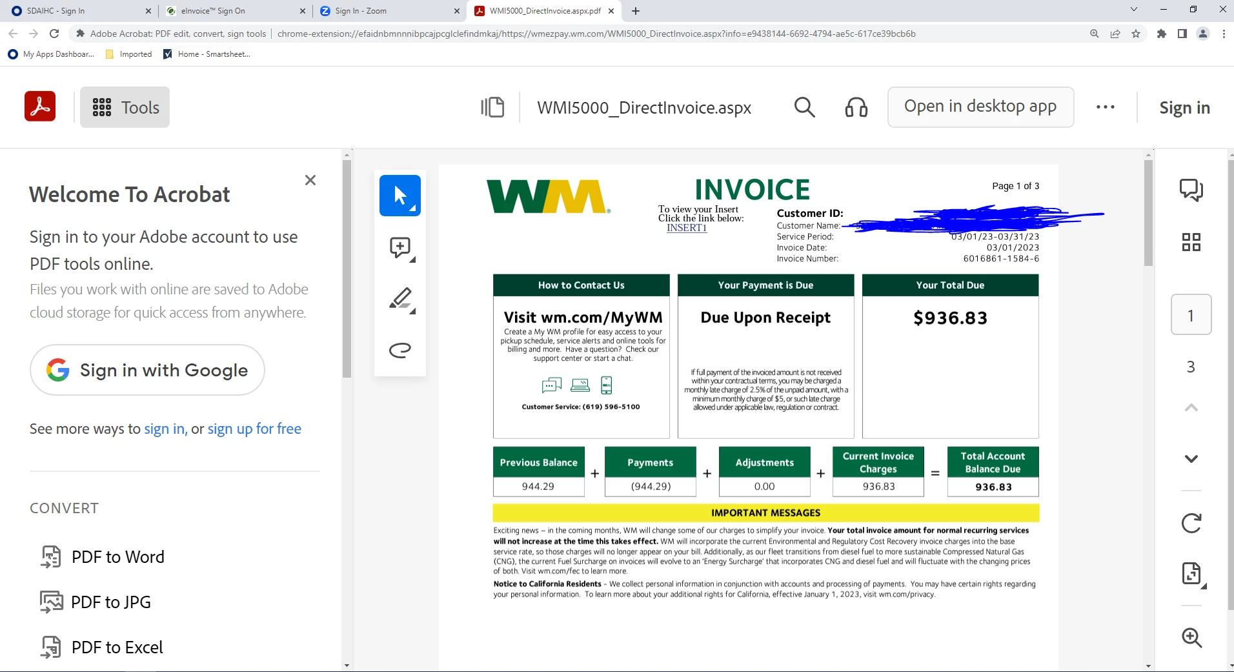Reload the current page
This screenshot has width=1234, height=672.
click(54, 34)
